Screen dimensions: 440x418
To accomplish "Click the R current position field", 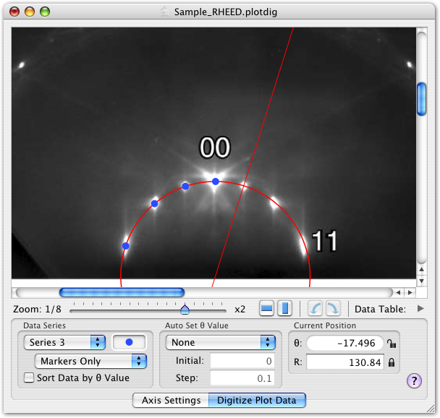I will (x=345, y=362).
